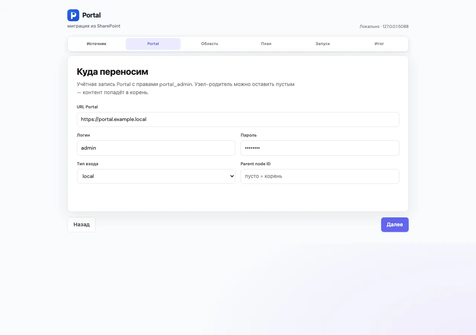Image resolution: width=476 pixels, height=335 pixels.
Task: Click the 'Пароль' field label
Action: point(249,135)
